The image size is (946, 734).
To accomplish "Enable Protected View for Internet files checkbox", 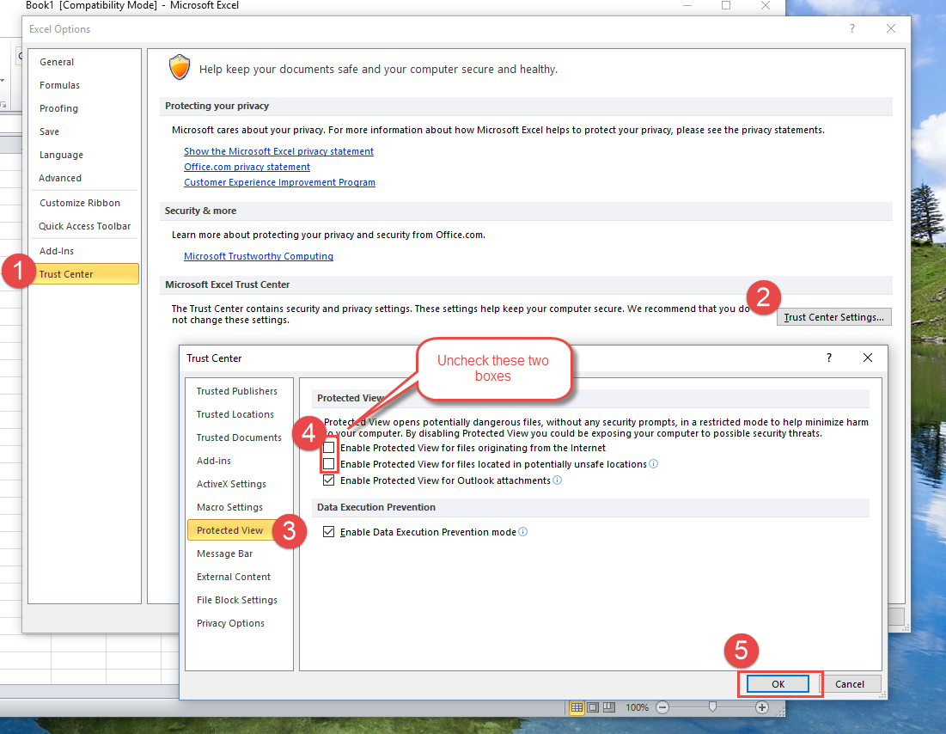I will [329, 447].
